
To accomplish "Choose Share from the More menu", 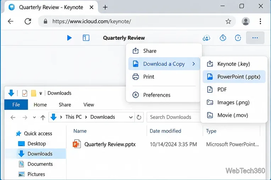I will coord(164,51).
